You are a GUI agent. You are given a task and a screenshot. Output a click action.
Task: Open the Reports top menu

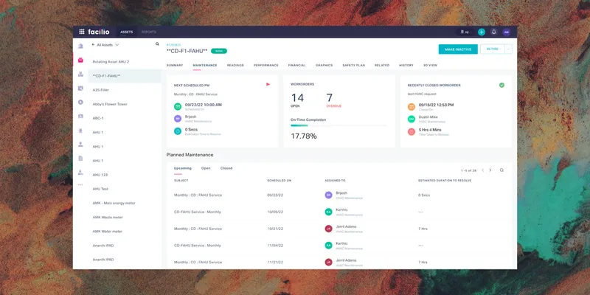click(x=148, y=32)
